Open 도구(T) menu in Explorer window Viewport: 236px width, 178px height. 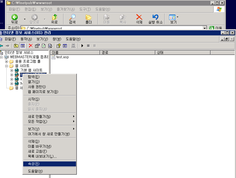(x=85, y=9)
